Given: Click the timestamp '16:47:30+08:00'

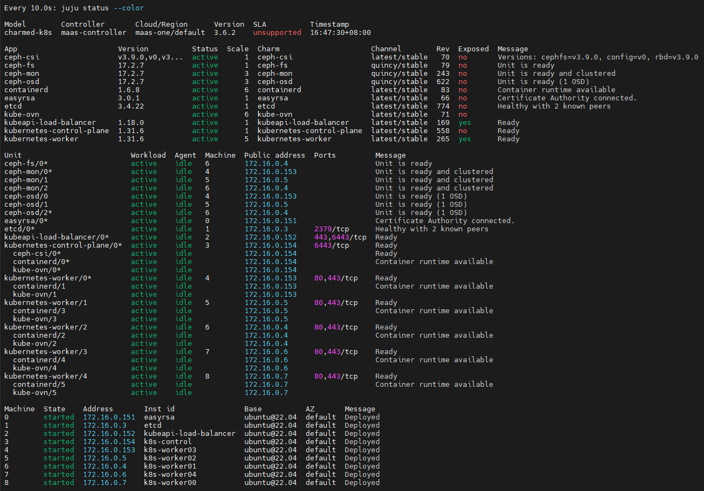Looking at the screenshot, I should (341, 33).
